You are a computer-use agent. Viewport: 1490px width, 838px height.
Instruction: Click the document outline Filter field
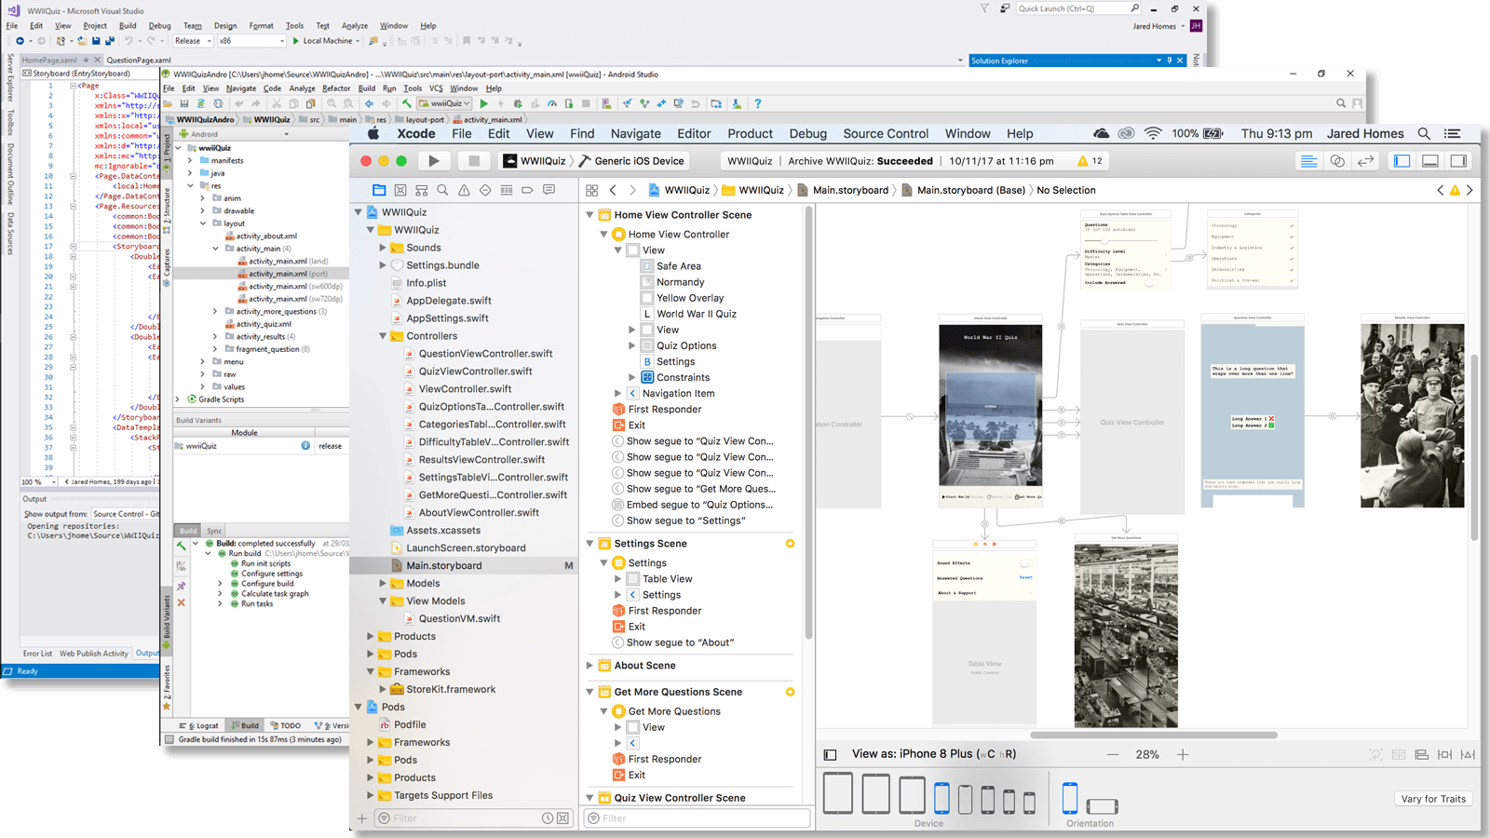coord(697,818)
